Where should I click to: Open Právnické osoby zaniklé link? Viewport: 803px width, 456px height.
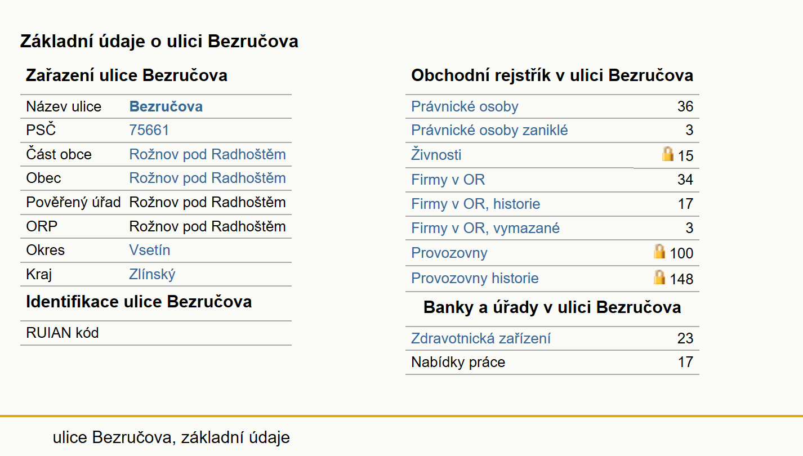(489, 131)
